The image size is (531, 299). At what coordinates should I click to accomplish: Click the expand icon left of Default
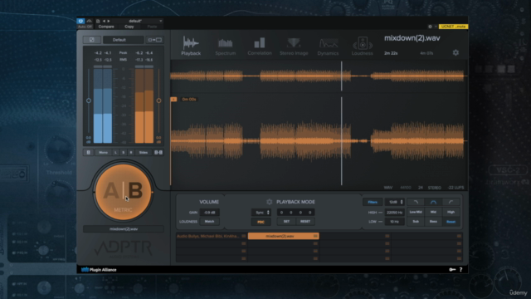point(92,40)
